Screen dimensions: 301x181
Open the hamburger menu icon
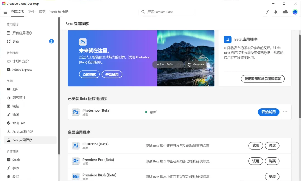click(5, 12)
